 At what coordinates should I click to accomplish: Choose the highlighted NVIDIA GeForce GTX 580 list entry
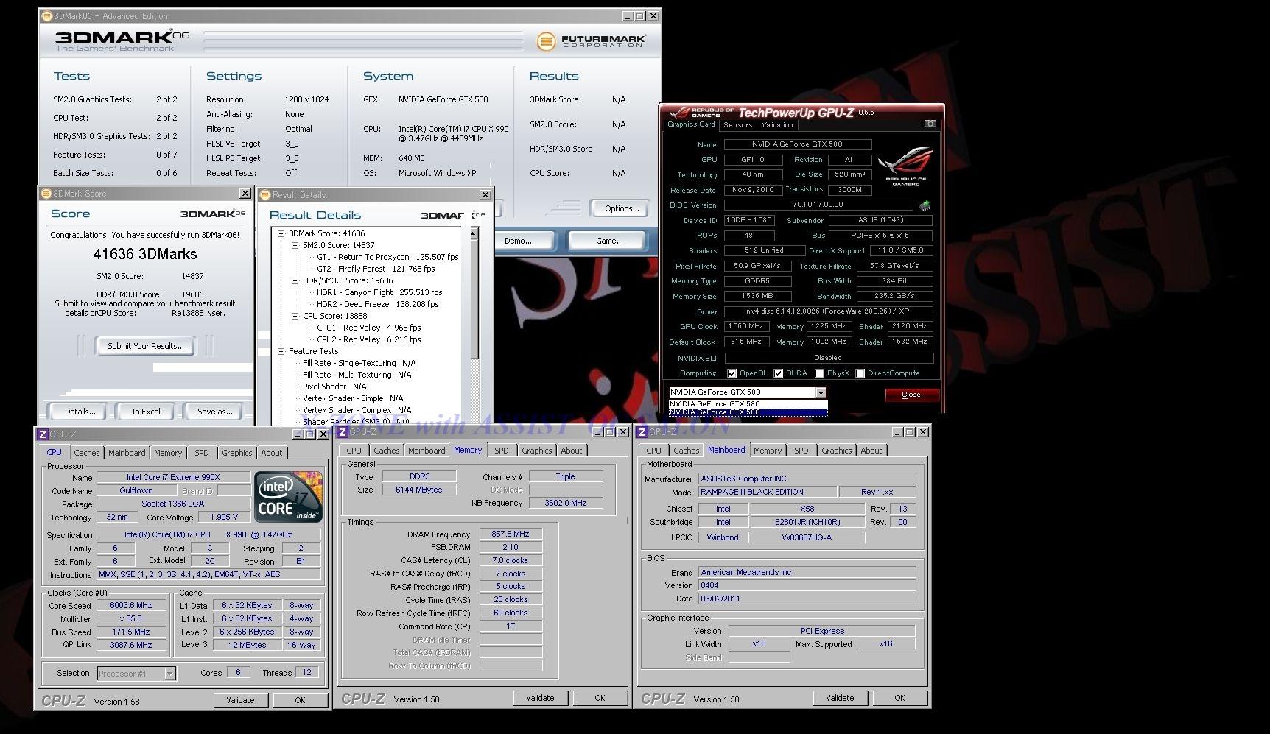(748, 412)
